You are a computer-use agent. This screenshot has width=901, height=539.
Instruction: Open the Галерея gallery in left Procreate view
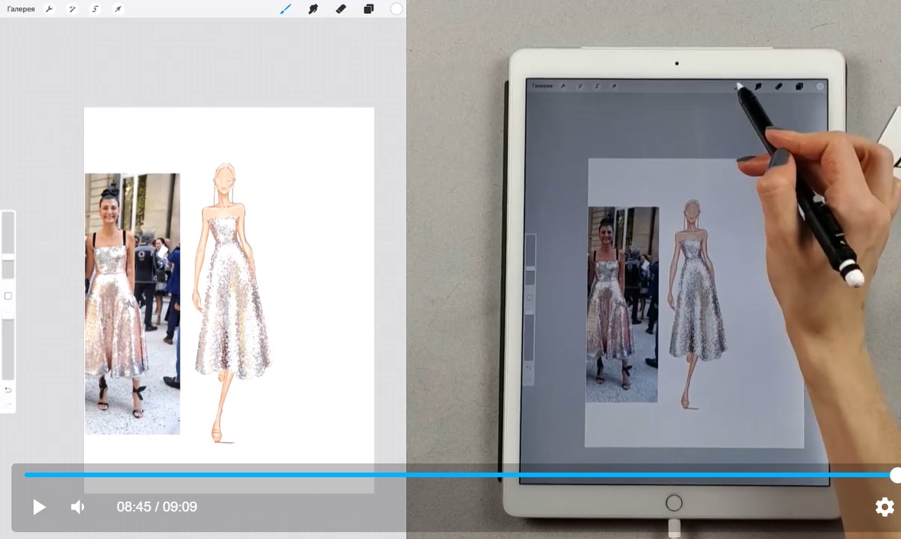point(21,9)
